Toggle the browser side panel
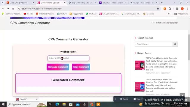Viewport: 190px width, 107px height. point(177,9)
